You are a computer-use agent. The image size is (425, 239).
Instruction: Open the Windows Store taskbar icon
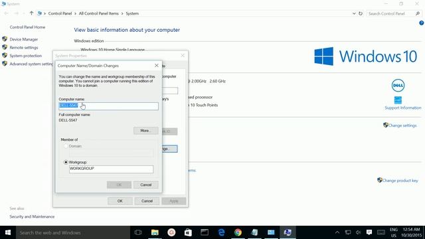tap(188, 232)
